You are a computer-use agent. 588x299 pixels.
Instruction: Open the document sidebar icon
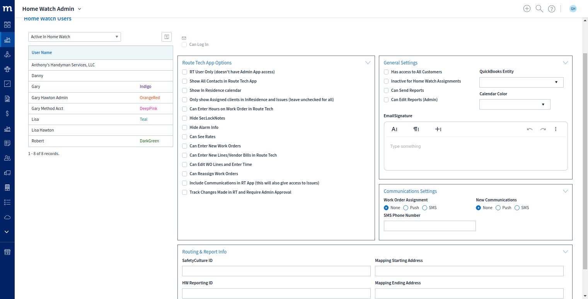(7, 99)
